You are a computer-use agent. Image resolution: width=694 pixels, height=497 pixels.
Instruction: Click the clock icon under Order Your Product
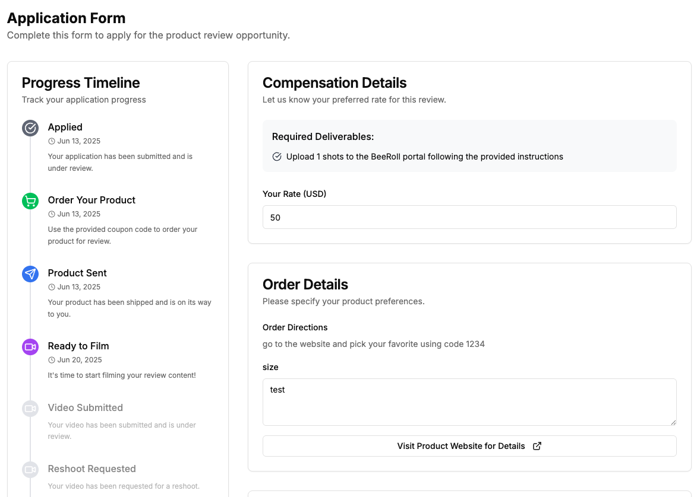[x=51, y=214]
